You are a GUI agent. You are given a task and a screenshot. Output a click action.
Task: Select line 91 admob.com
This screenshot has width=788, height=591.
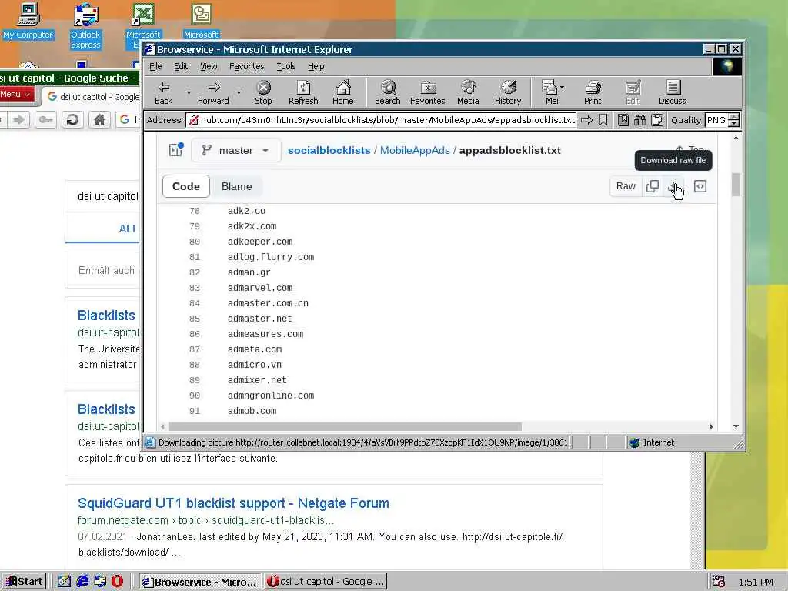(x=252, y=411)
